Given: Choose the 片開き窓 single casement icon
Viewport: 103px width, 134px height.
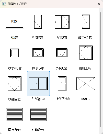Looking at the screenshot, I should coord(38,22).
